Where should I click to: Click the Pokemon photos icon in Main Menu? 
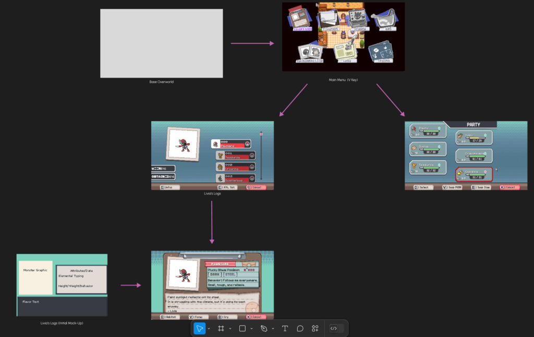pos(330,20)
